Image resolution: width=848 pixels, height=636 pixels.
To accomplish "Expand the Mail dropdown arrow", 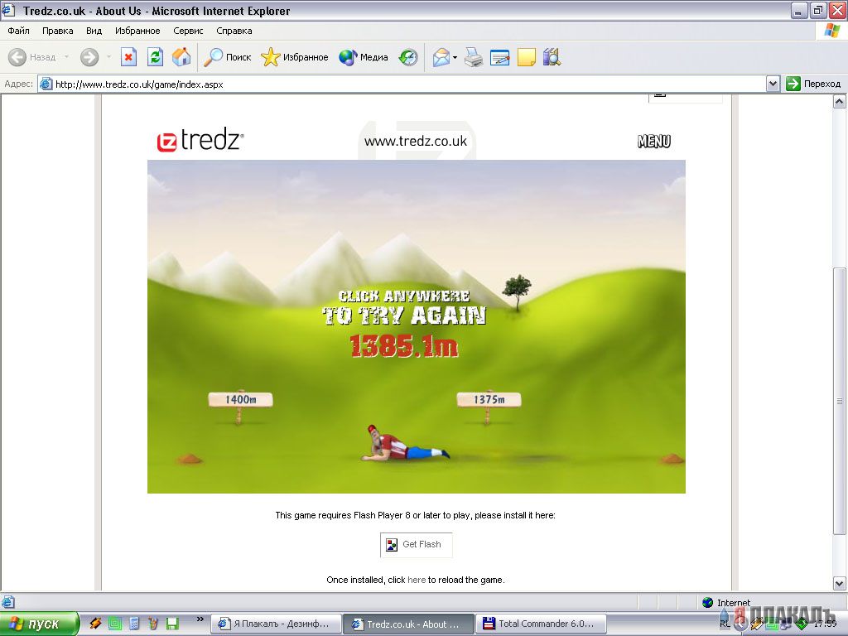I will click(455, 57).
